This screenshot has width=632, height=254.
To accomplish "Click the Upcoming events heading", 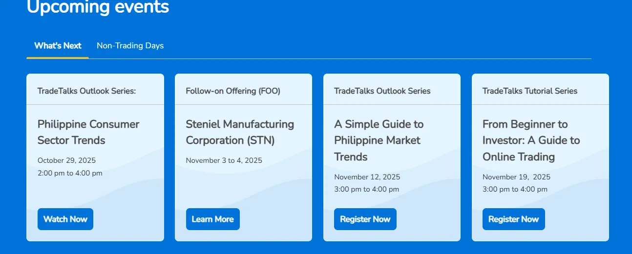I will coord(98,7).
